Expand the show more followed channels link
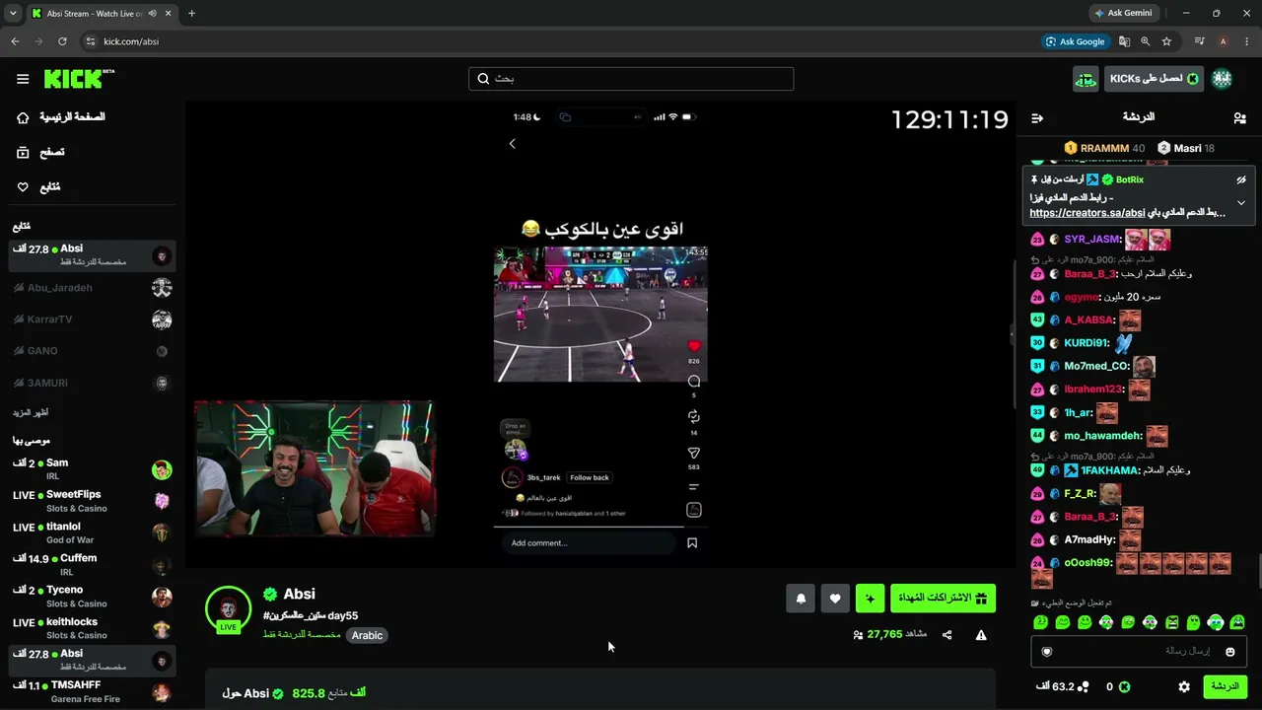This screenshot has height=710, width=1262. [31, 412]
